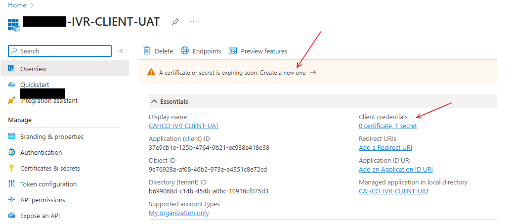Follow the arrow in the expiring secret banner
Screen dimensions: 515x224
[313, 72]
